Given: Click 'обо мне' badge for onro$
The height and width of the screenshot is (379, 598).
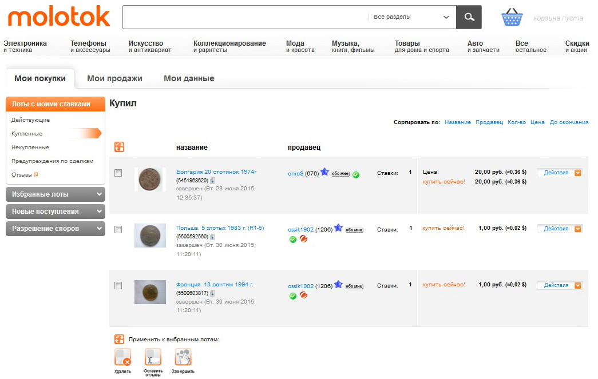Looking at the screenshot, I should point(340,174).
